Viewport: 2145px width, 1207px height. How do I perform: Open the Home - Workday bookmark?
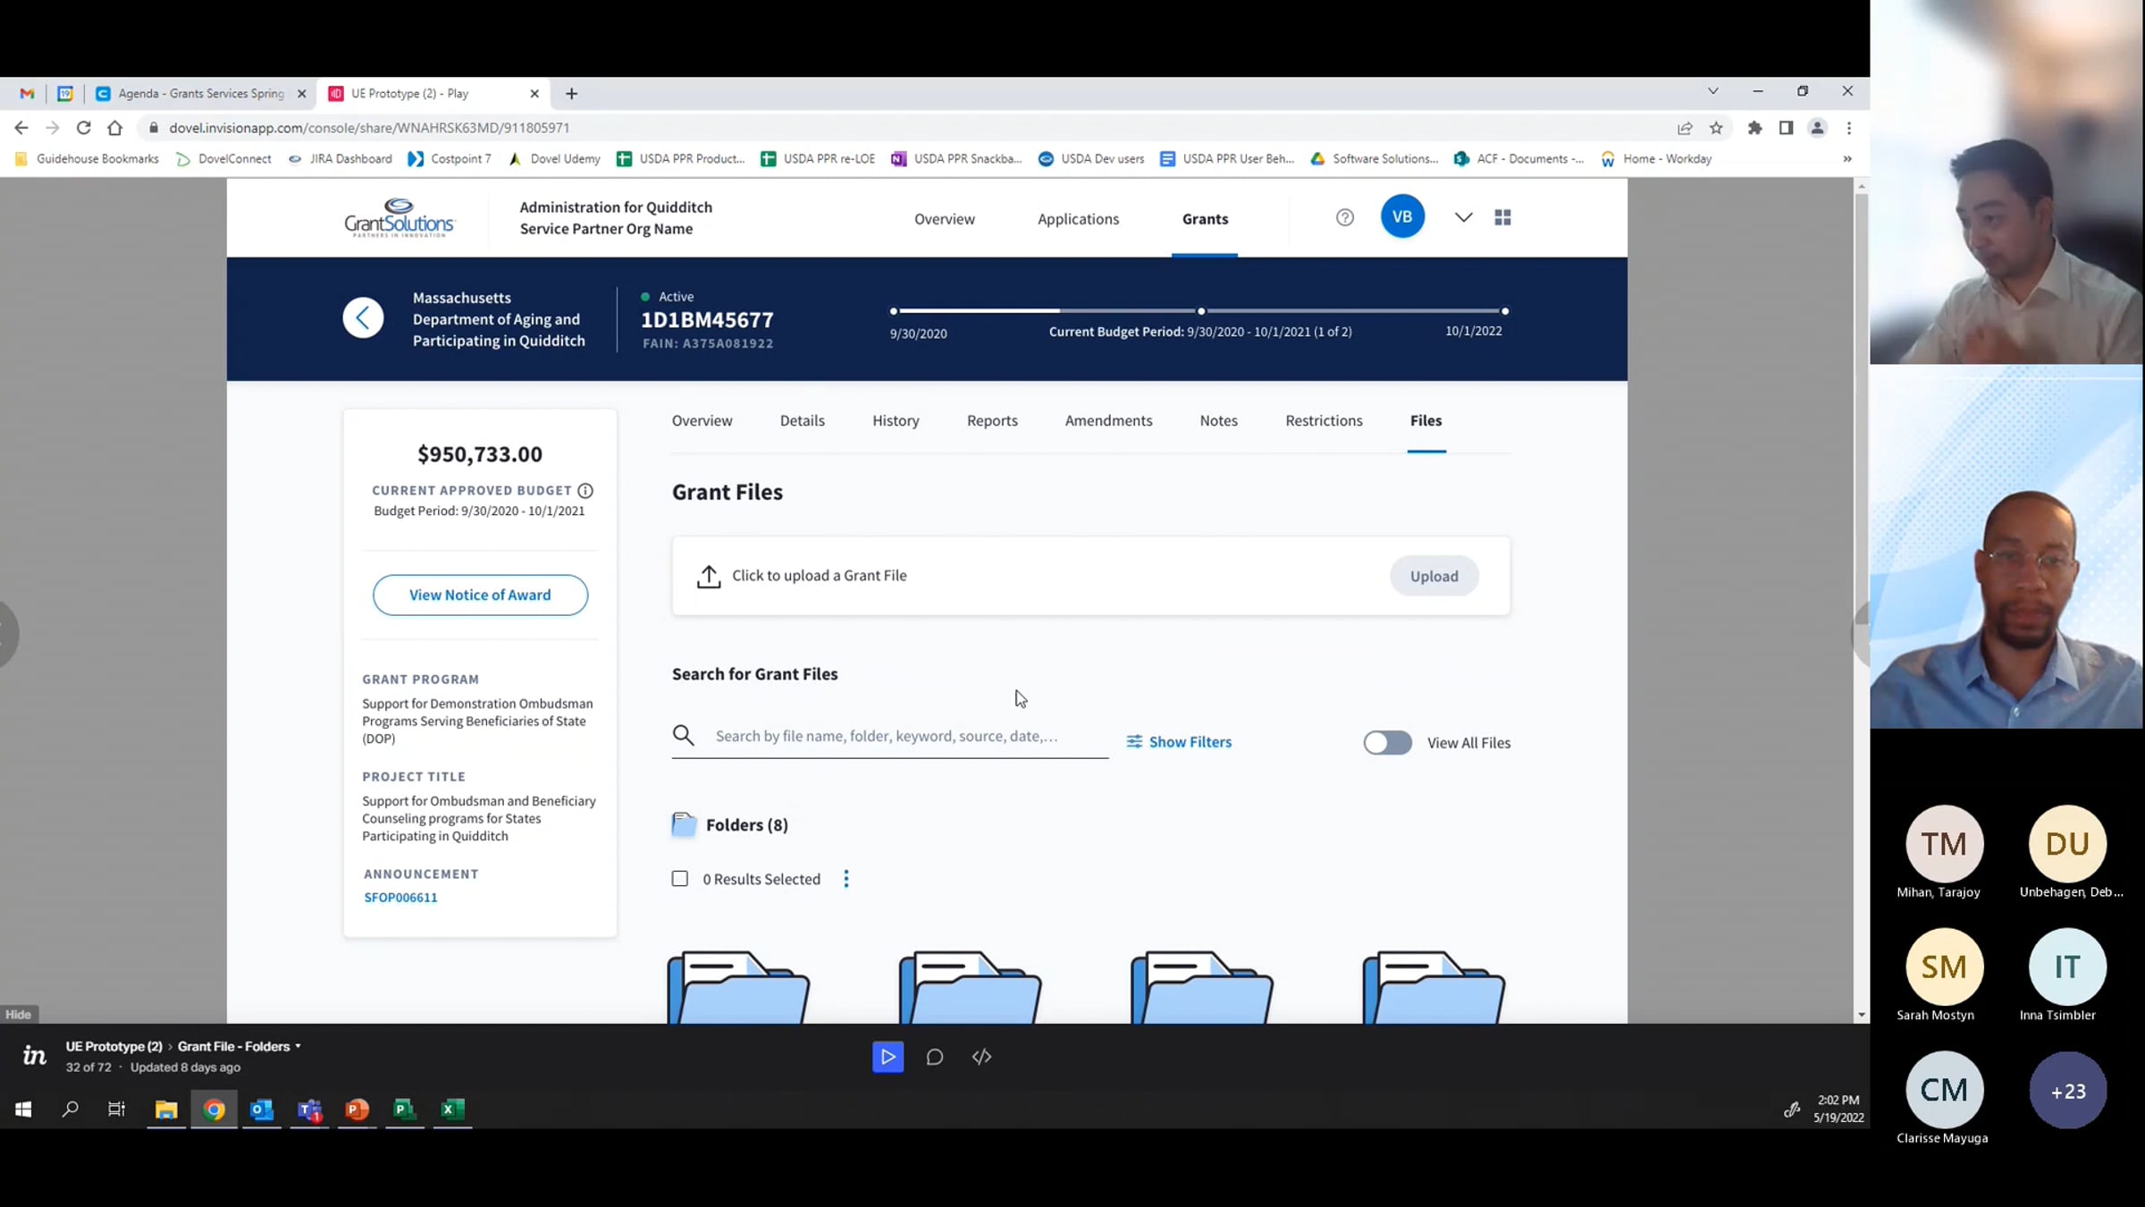tap(1656, 159)
